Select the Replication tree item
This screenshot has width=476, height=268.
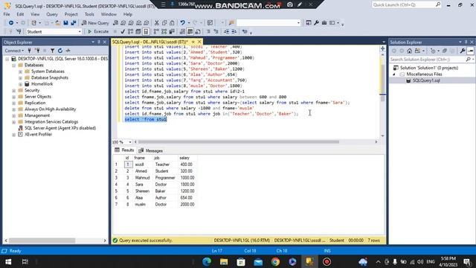tap(35, 103)
